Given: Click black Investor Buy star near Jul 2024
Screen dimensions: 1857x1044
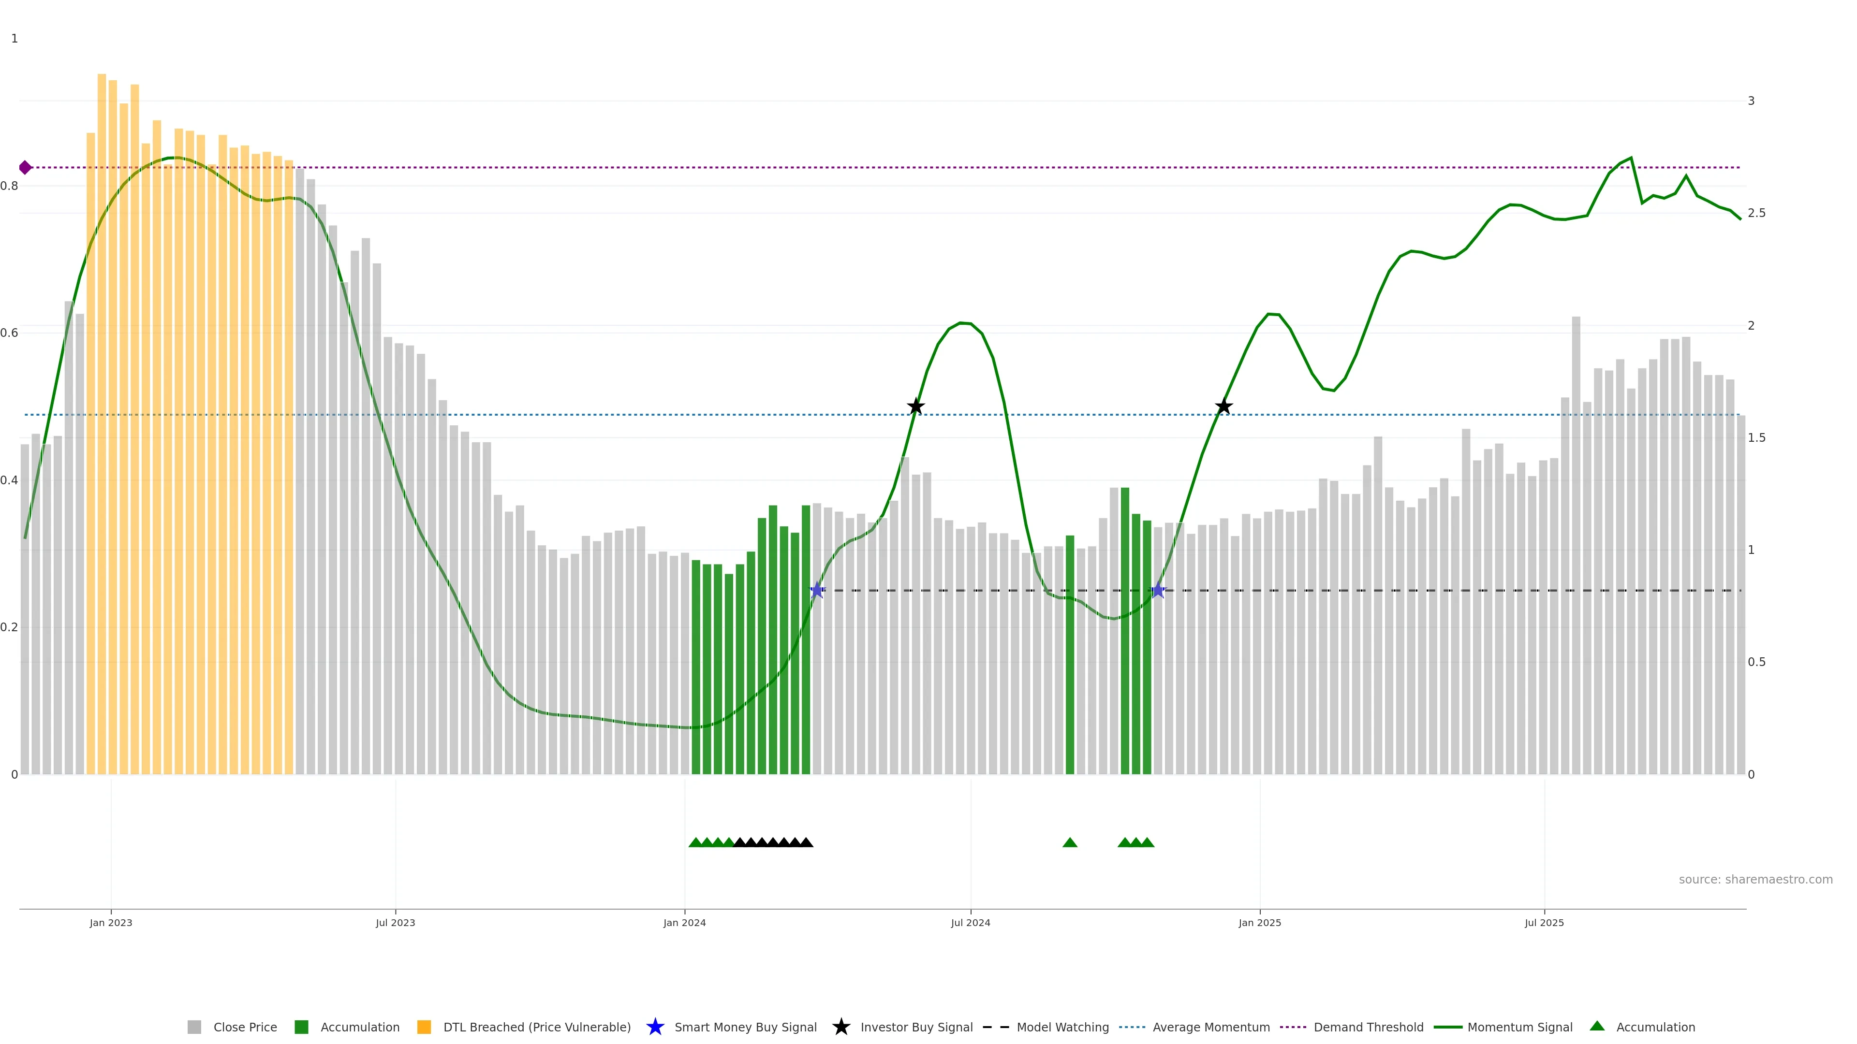Looking at the screenshot, I should [x=915, y=407].
